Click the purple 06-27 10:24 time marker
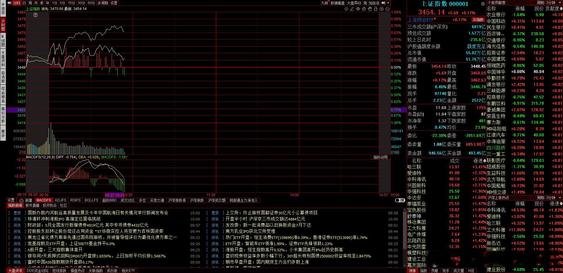 click(x=115, y=195)
